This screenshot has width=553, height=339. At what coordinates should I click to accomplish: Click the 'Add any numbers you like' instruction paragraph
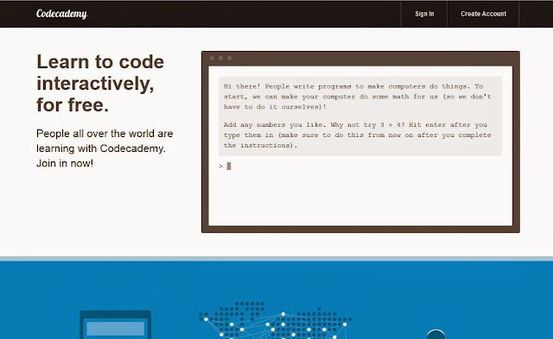click(357, 135)
